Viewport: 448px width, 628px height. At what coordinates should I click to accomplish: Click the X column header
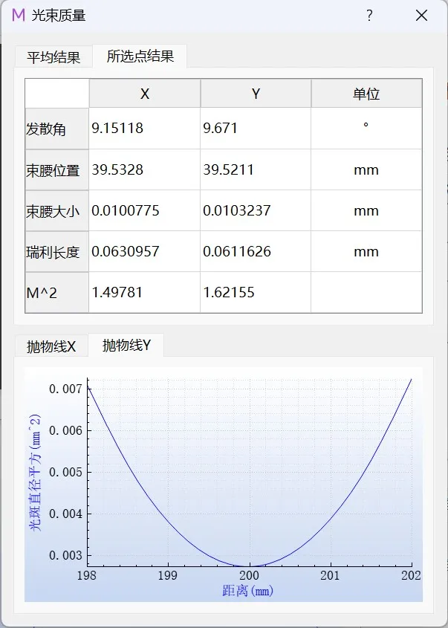[145, 94]
